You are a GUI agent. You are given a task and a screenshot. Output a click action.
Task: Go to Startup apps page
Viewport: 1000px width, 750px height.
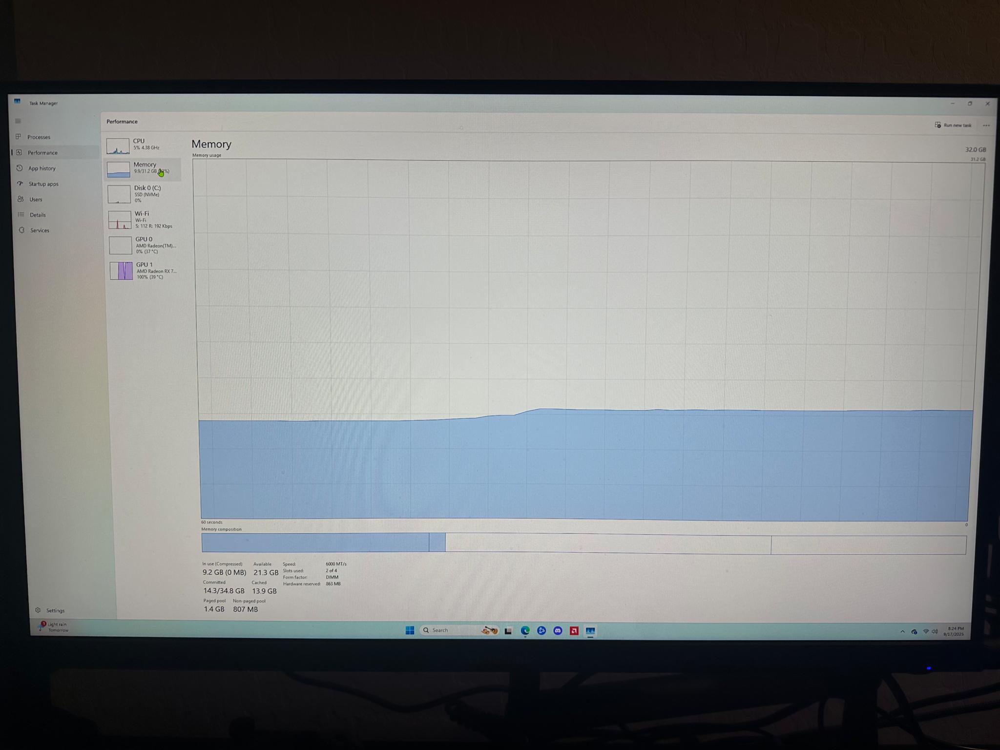pos(43,184)
